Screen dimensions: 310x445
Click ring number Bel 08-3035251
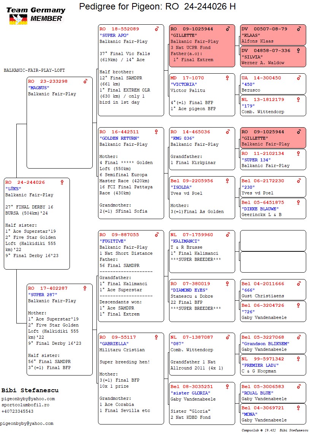pyautogui.click(x=191, y=387)
